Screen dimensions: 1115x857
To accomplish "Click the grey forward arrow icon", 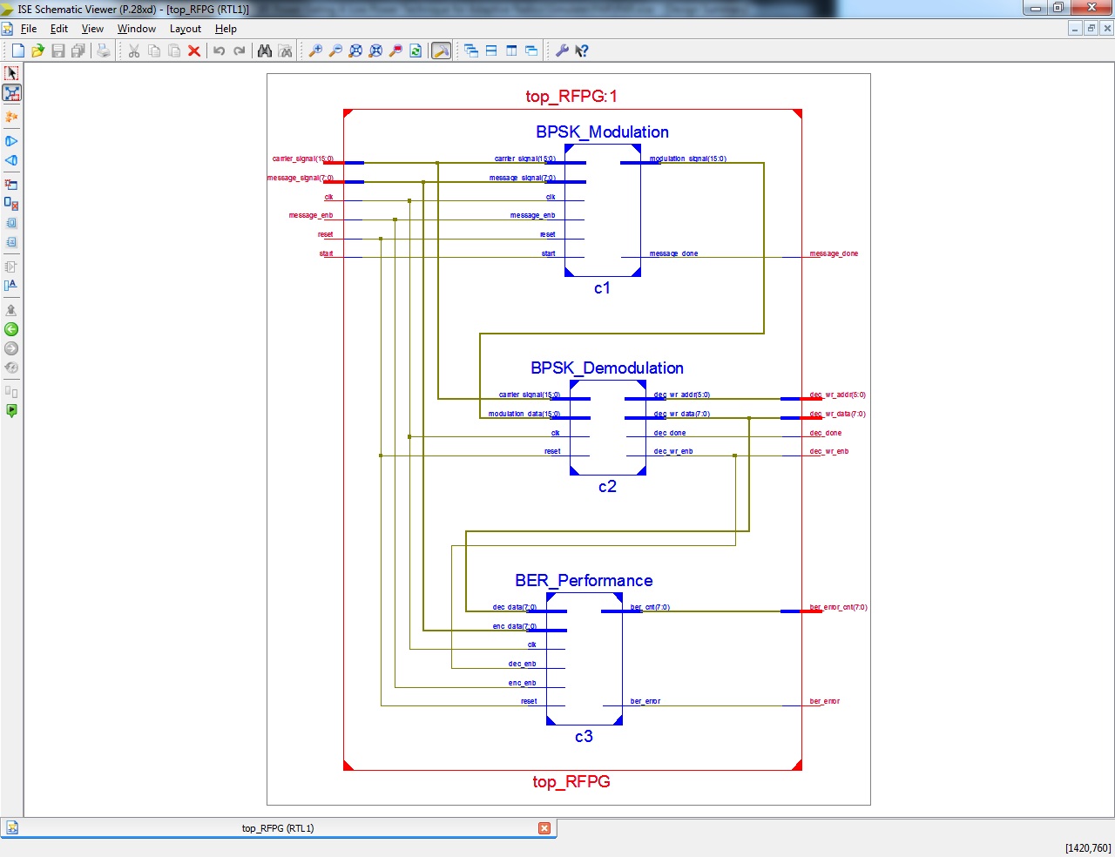I will (x=11, y=348).
